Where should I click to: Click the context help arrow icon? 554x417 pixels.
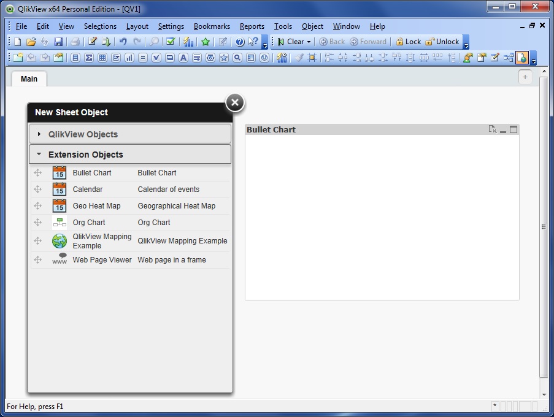coord(253,42)
